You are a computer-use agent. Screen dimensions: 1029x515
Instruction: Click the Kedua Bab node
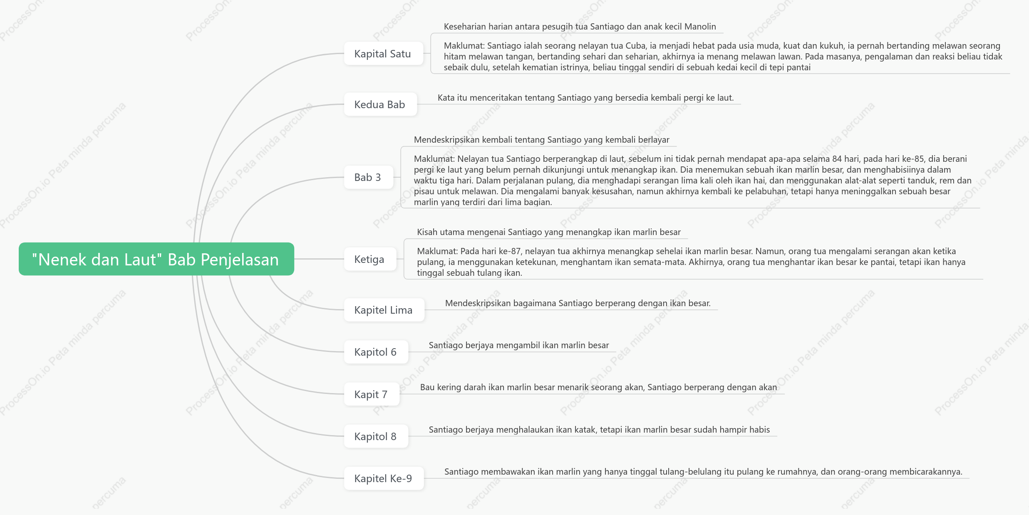click(x=380, y=104)
